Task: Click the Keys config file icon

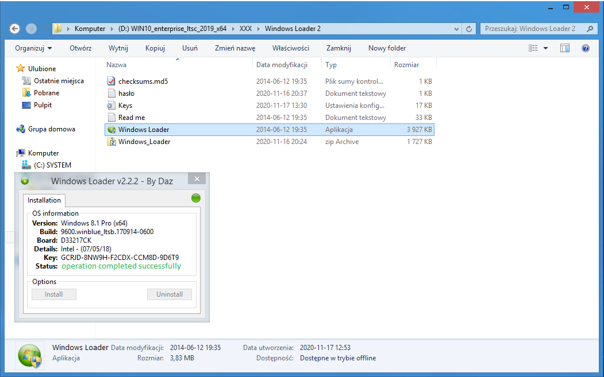Action: [x=111, y=106]
